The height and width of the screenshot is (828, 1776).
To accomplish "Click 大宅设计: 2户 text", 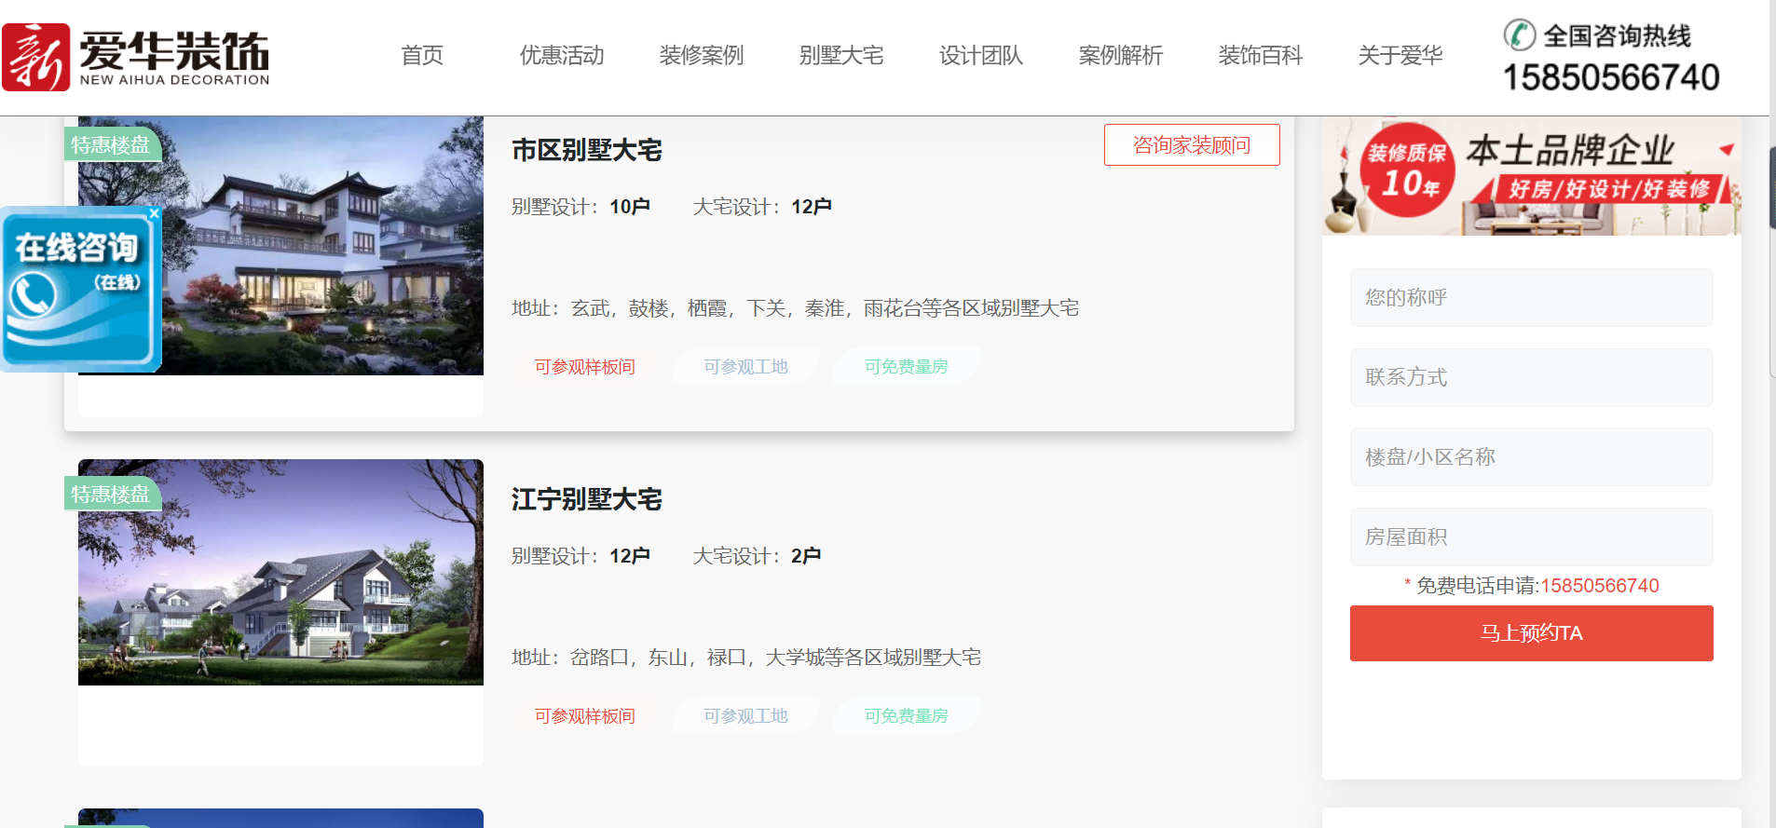I will pos(757,556).
